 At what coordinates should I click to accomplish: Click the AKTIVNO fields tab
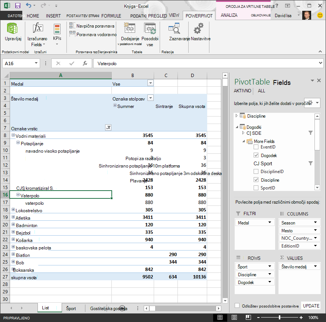(x=242, y=91)
